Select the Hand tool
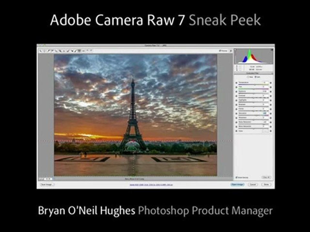Image resolution: width=310 pixels, height=232 pixels. point(44,51)
